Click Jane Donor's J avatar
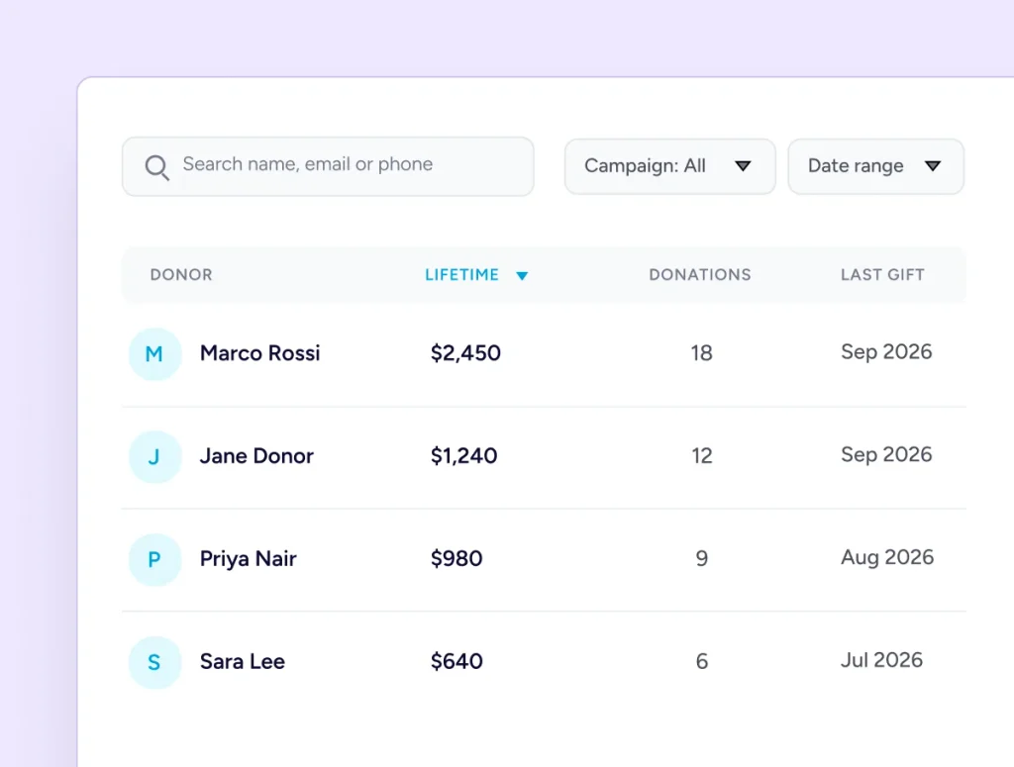Image resolution: width=1014 pixels, height=767 pixels. (154, 457)
